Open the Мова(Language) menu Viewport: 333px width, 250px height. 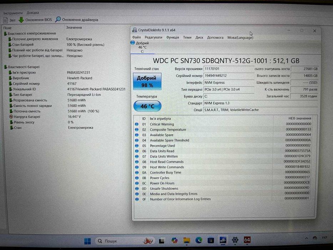pos(240,37)
